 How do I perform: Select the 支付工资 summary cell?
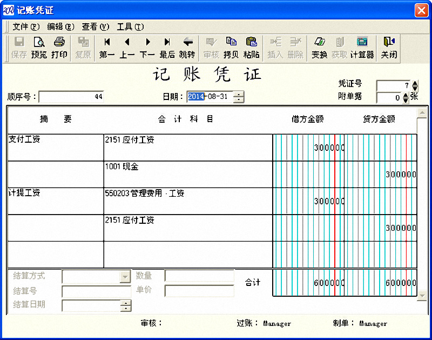(56, 148)
